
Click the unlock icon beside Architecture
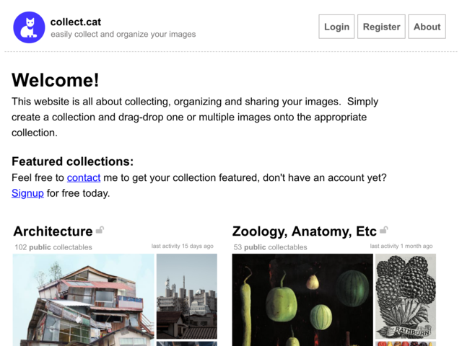(x=100, y=230)
